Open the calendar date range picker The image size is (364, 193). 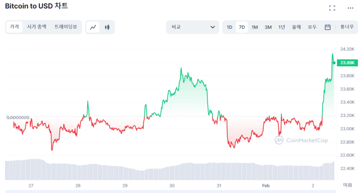point(328,27)
